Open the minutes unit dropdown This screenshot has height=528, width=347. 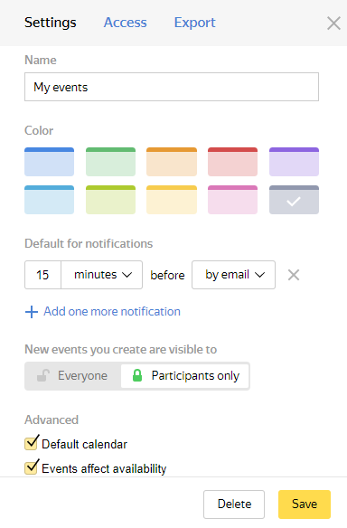(101, 275)
